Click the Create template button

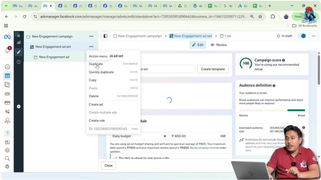(213, 69)
